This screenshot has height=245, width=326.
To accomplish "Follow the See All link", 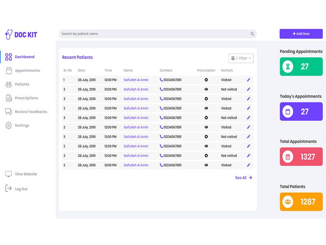I will click(x=243, y=178).
